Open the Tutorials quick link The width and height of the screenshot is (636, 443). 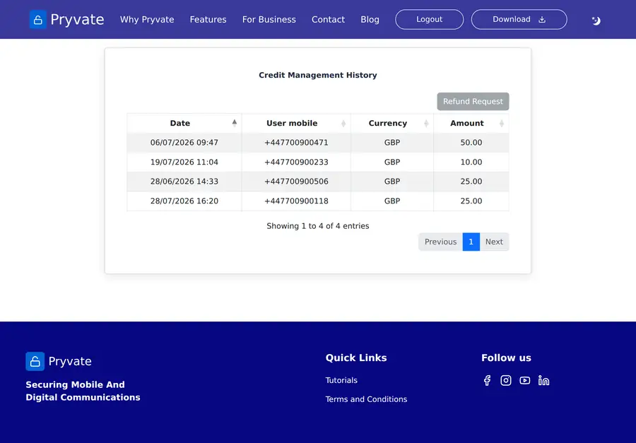[x=341, y=380]
